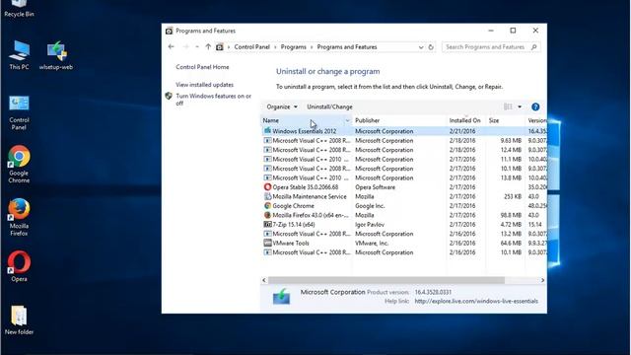Select the New folder desktop icon
631x355 pixels.
19,319
